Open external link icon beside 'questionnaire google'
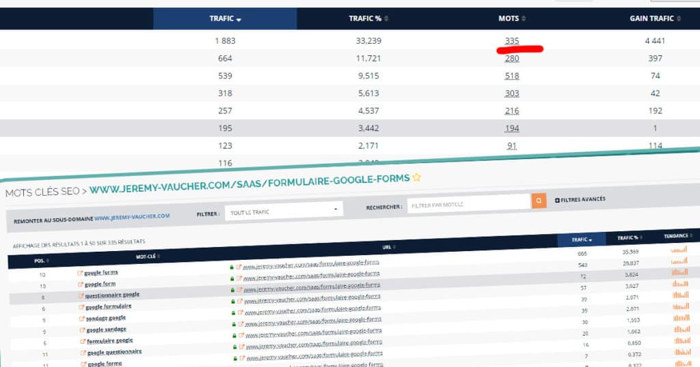The width and height of the screenshot is (700, 367). pyautogui.click(x=81, y=296)
